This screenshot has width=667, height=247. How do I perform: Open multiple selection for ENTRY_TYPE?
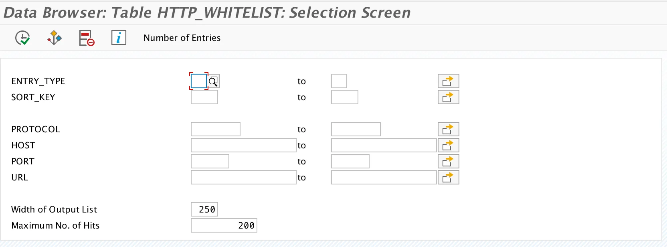pyautogui.click(x=448, y=81)
